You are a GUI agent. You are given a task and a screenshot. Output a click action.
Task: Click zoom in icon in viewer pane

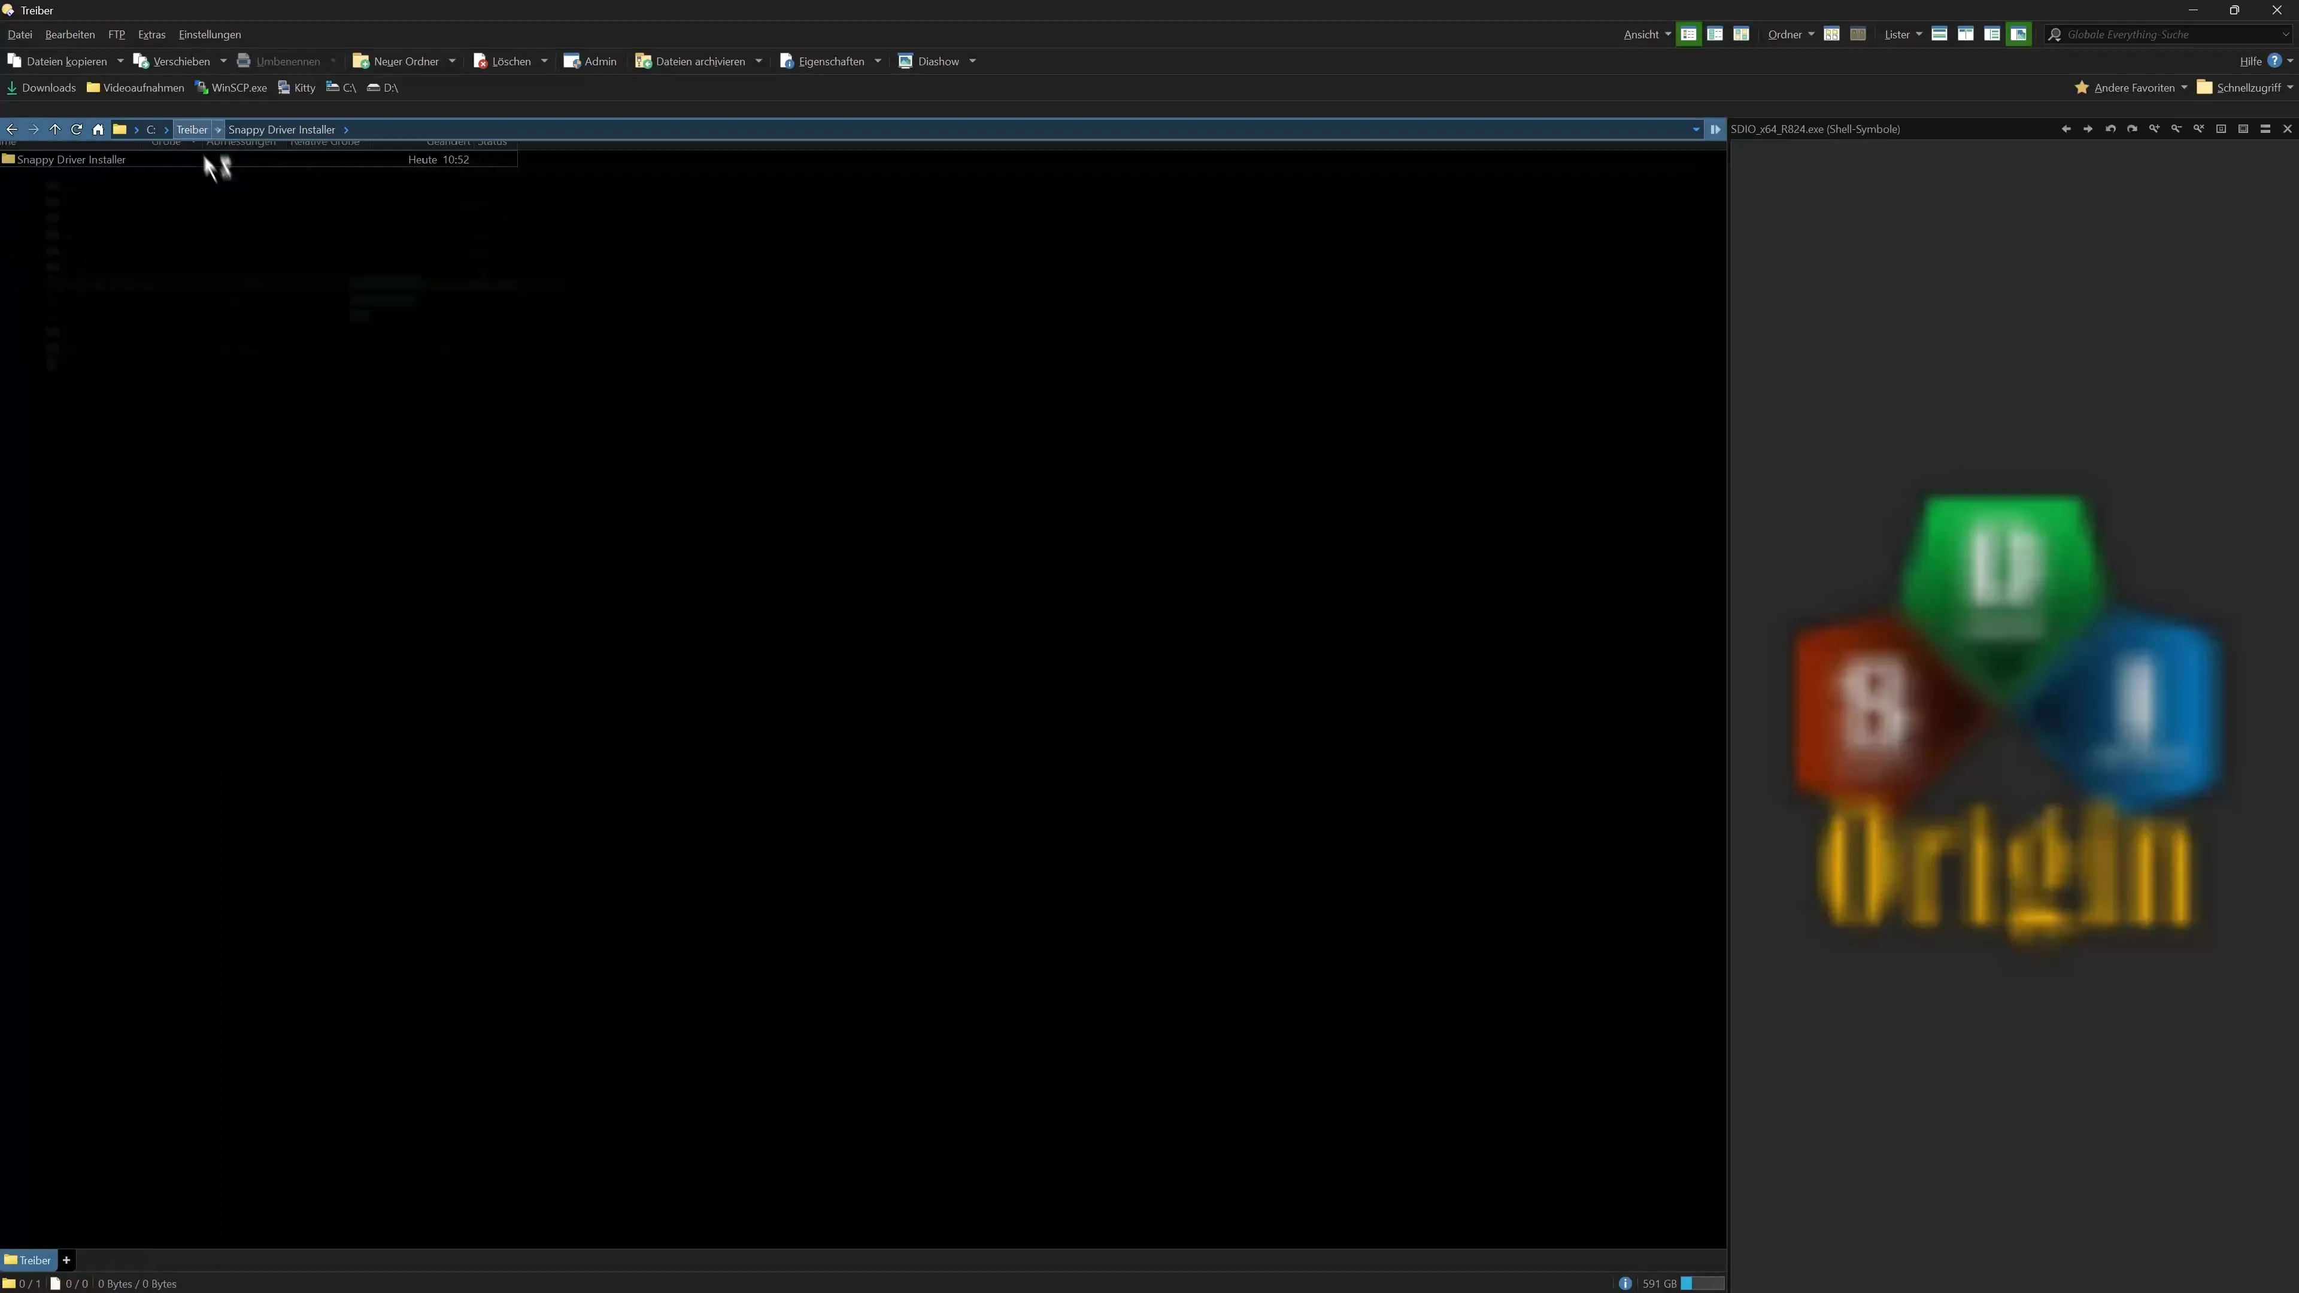[2154, 129]
